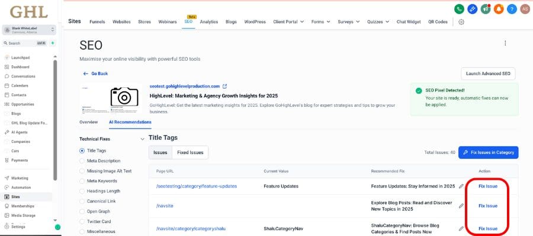Image resolution: width=533 pixels, height=236 pixels.
Task: Click the sidebar search field
Action: pyautogui.click(x=24, y=43)
